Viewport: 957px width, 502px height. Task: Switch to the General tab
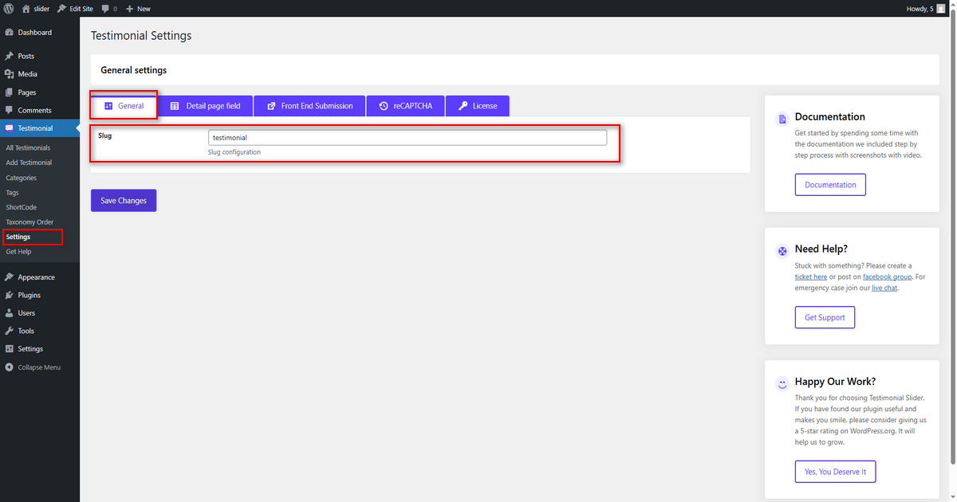[x=124, y=105]
